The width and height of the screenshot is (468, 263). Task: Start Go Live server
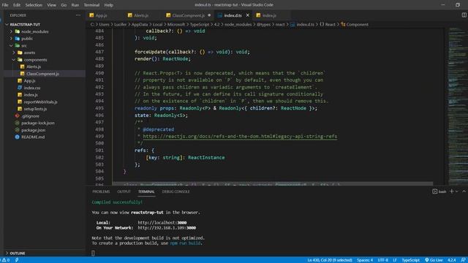tap(434, 260)
